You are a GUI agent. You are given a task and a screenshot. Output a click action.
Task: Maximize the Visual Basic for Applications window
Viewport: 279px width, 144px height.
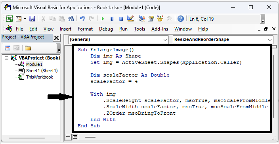[x=251, y=7]
